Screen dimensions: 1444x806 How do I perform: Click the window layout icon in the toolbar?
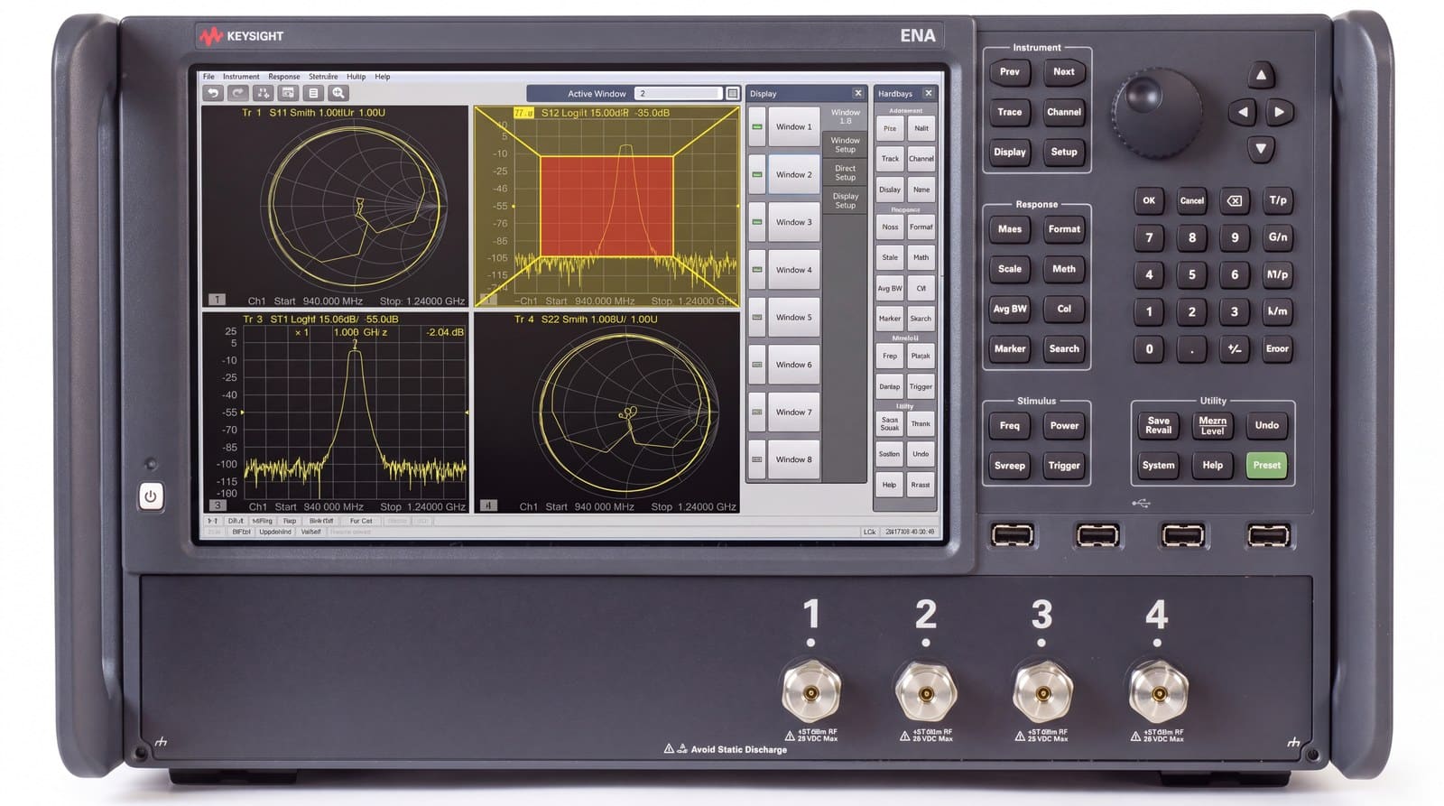click(x=288, y=93)
